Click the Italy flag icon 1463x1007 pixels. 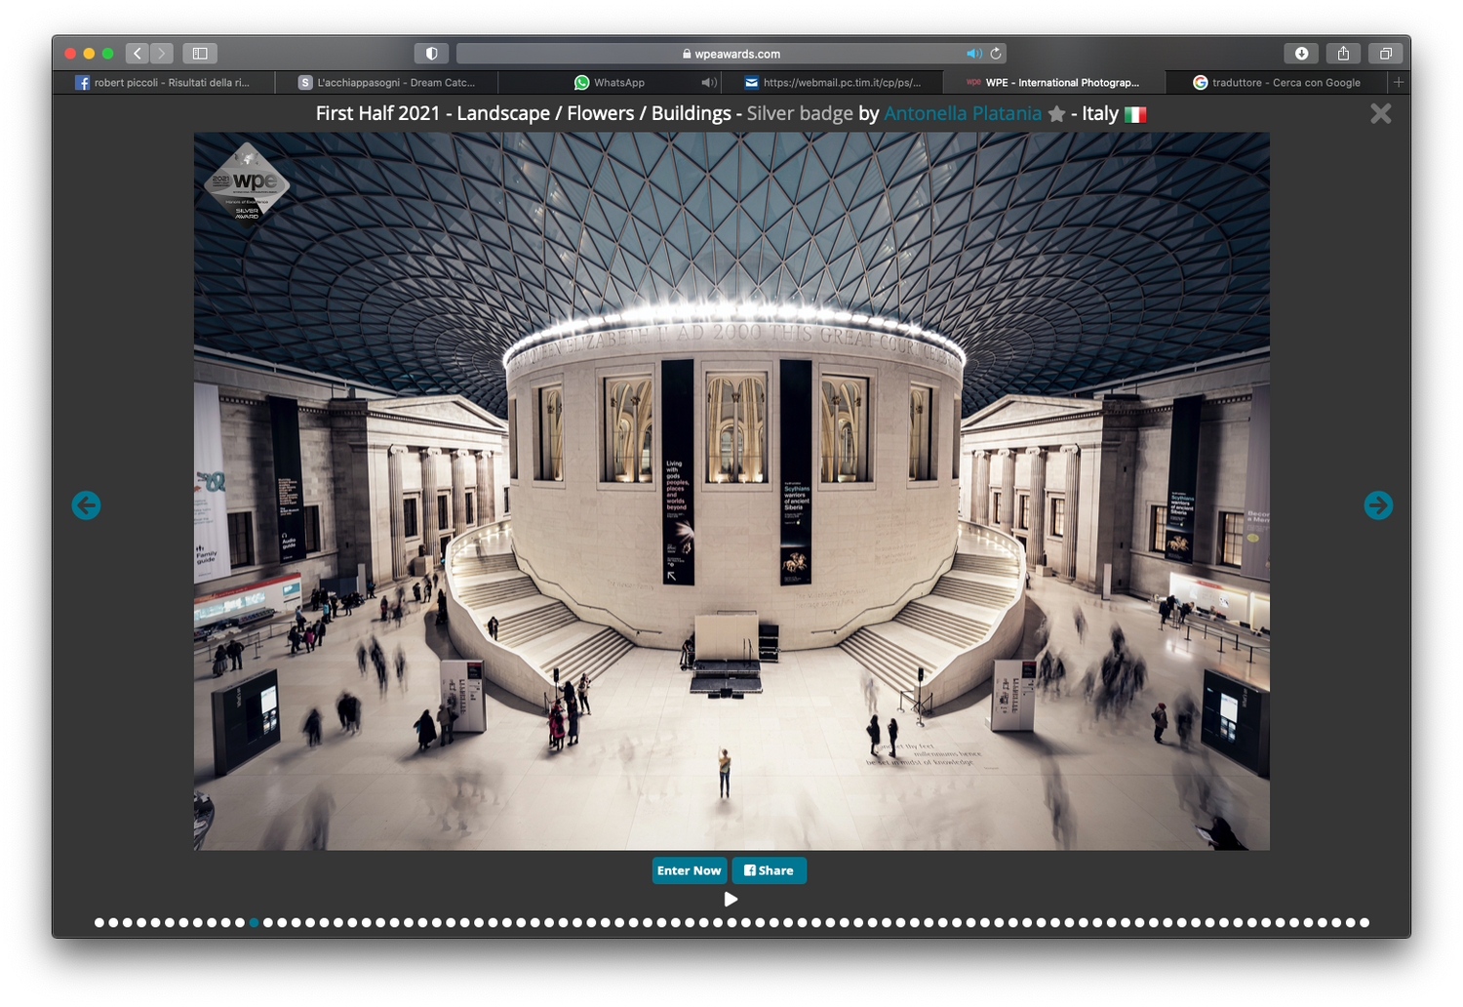click(x=1135, y=114)
